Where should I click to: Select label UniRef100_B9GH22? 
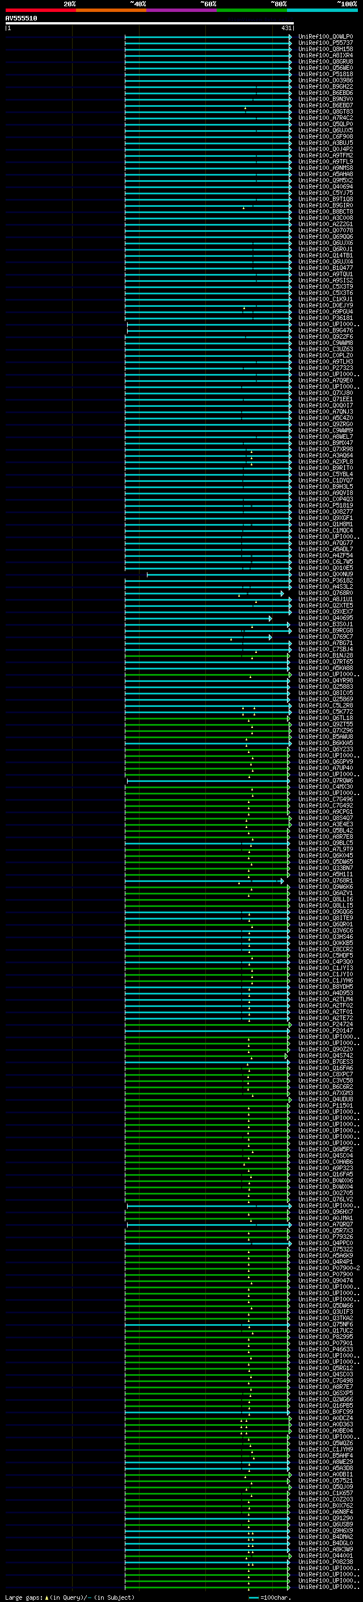coord(326,86)
